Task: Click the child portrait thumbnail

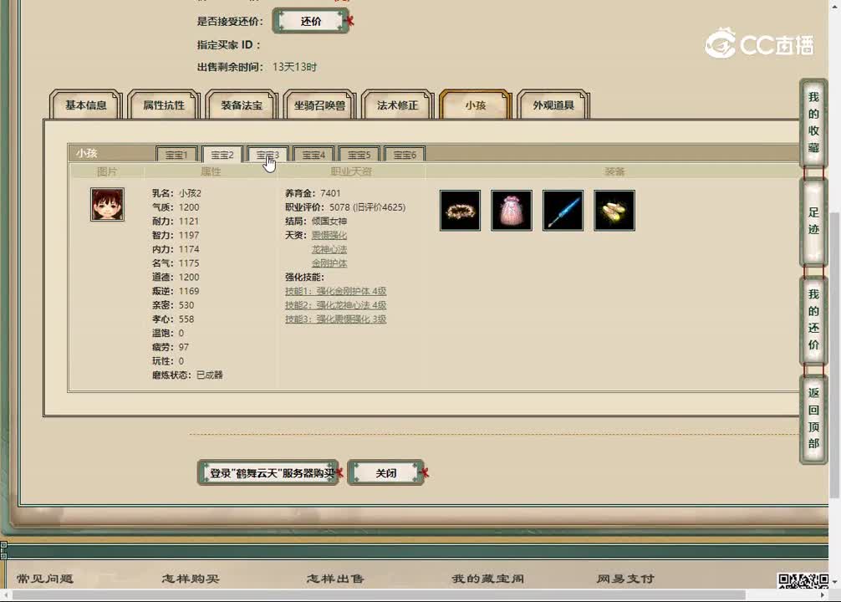Action: pos(107,204)
